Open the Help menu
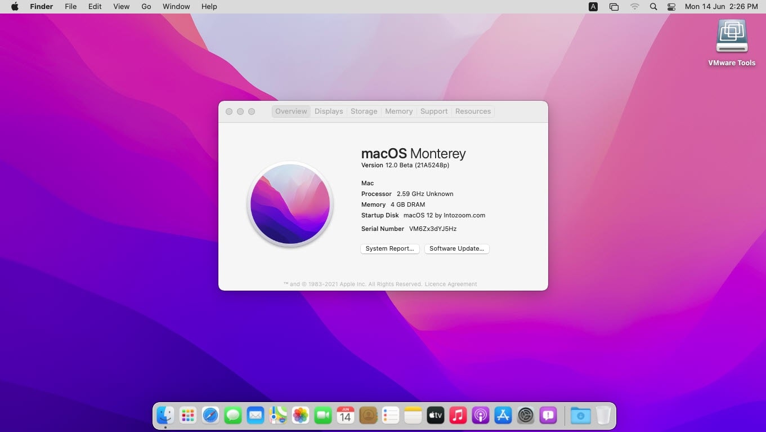 point(209,7)
